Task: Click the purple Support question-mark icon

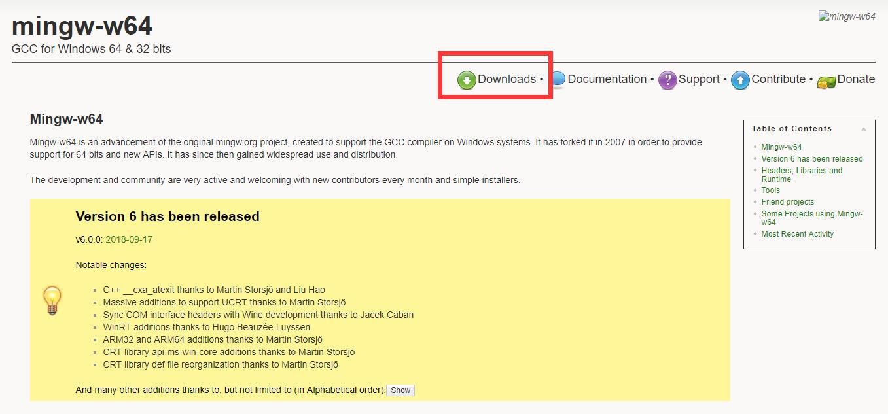Action: [x=667, y=80]
